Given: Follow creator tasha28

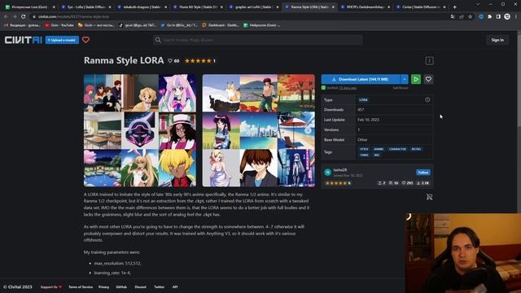Looking at the screenshot, I should tap(423, 172).
